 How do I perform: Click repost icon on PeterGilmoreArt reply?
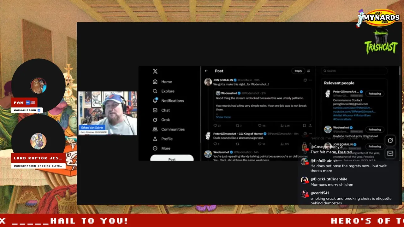click(237, 144)
